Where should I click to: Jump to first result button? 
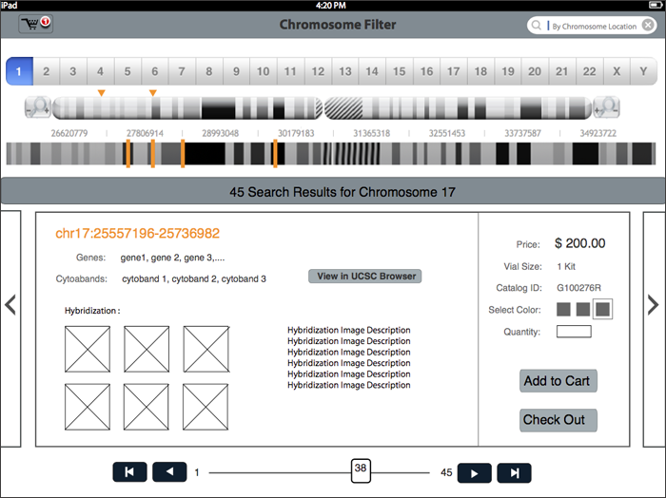tap(129, 472)
